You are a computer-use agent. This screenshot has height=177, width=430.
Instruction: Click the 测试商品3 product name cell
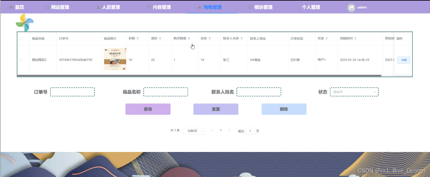point(39,60)
